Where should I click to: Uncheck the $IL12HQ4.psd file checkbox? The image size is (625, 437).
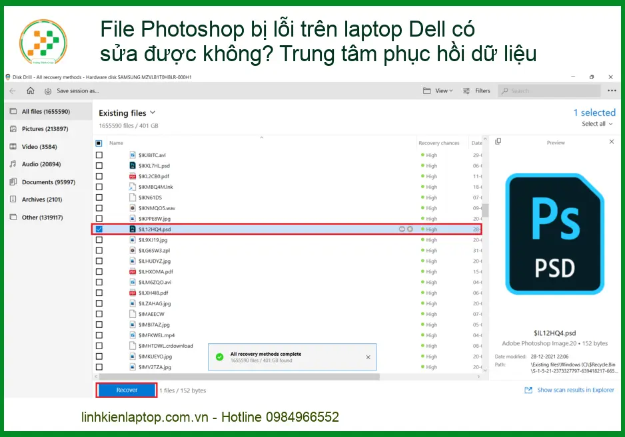pyautogui.click(x=99, y=229)
